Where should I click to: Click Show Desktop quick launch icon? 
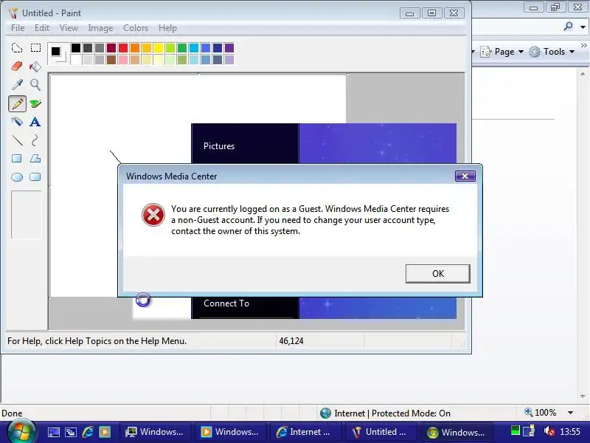53,432
